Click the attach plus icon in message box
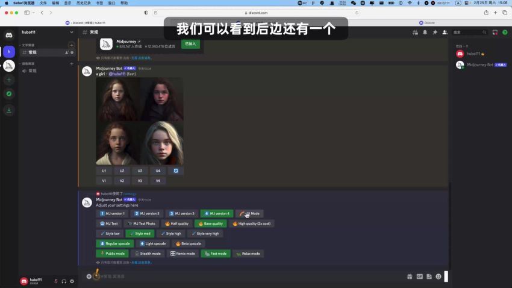 [x=89, y=277]
